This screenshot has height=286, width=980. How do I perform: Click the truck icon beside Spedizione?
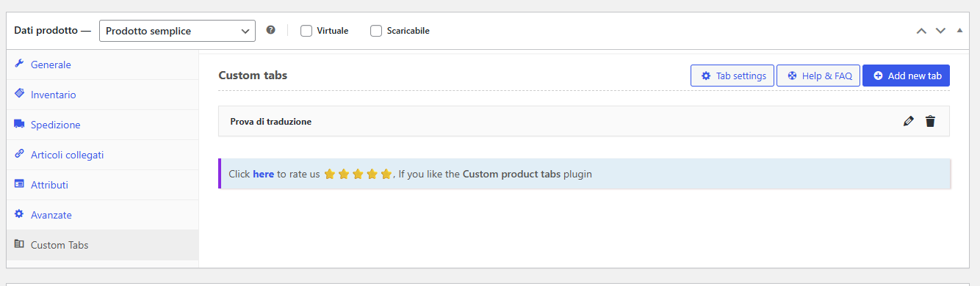pos(19,124)
